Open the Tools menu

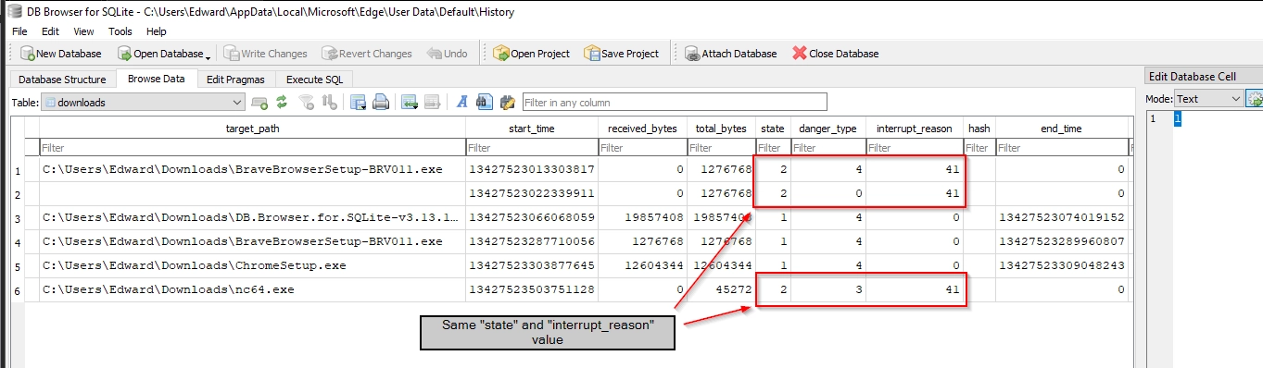(x=120, y=31)
